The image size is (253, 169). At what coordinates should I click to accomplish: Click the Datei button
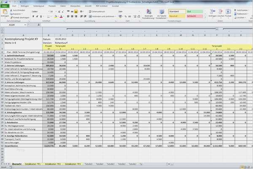pos(5,6)
